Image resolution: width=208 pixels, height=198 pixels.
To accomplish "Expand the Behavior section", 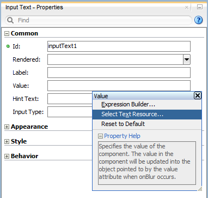I will point(7,156).
